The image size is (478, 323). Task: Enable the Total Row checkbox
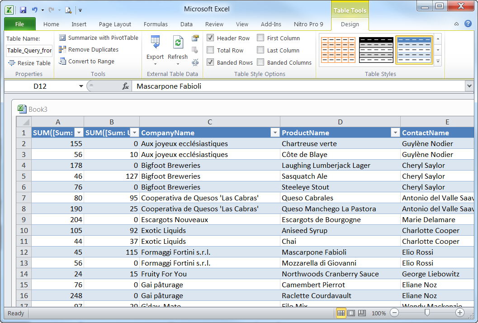210,50
